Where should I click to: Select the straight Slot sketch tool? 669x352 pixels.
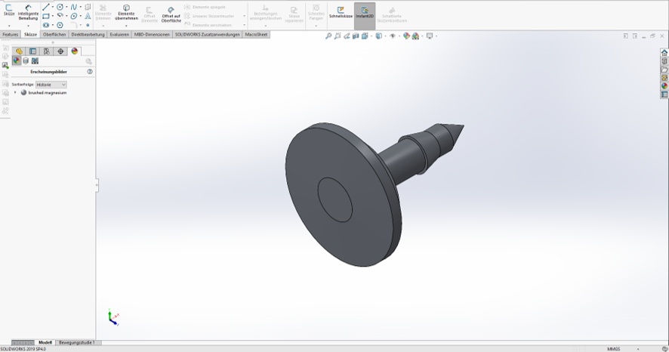[46, 25]
